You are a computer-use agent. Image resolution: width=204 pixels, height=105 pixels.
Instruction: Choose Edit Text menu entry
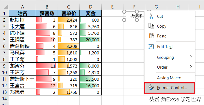[x=170, y=47]
